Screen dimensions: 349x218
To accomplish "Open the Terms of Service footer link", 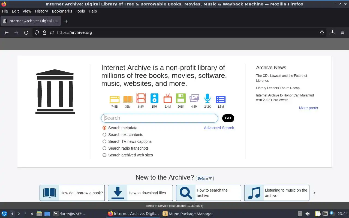I will click(x=174, y=206).
